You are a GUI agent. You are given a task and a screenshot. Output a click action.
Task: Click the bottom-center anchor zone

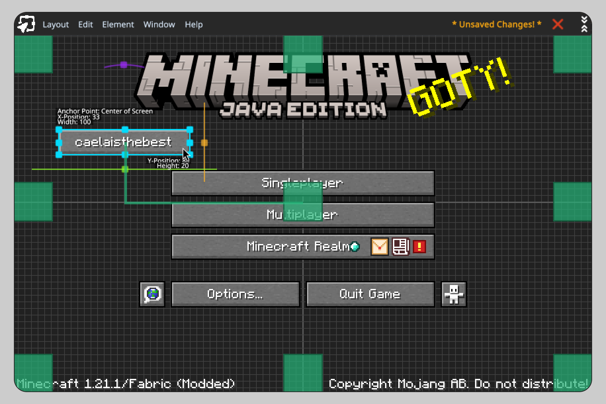pos(303,373)
